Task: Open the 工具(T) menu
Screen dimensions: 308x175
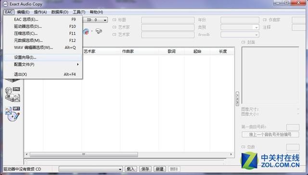Action: [x=79, y=12]
